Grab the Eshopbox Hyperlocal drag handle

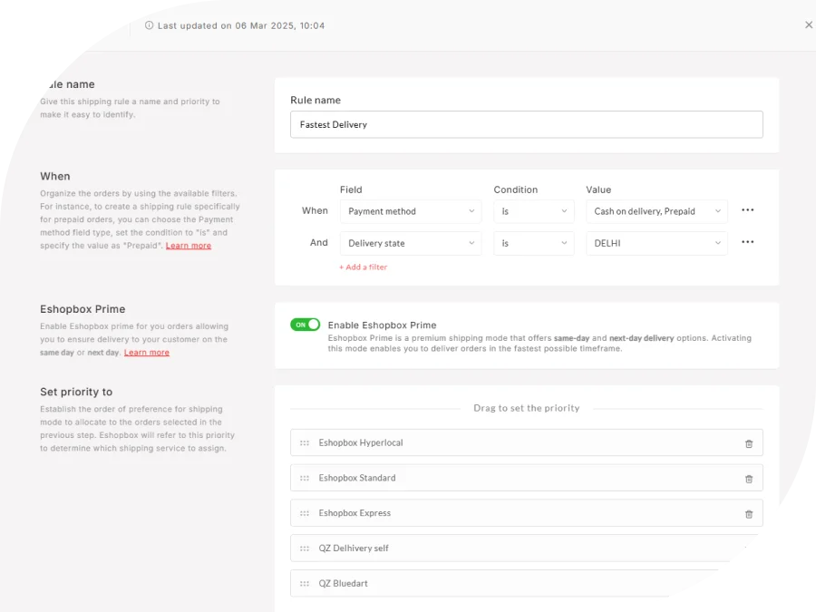(305, 442)
